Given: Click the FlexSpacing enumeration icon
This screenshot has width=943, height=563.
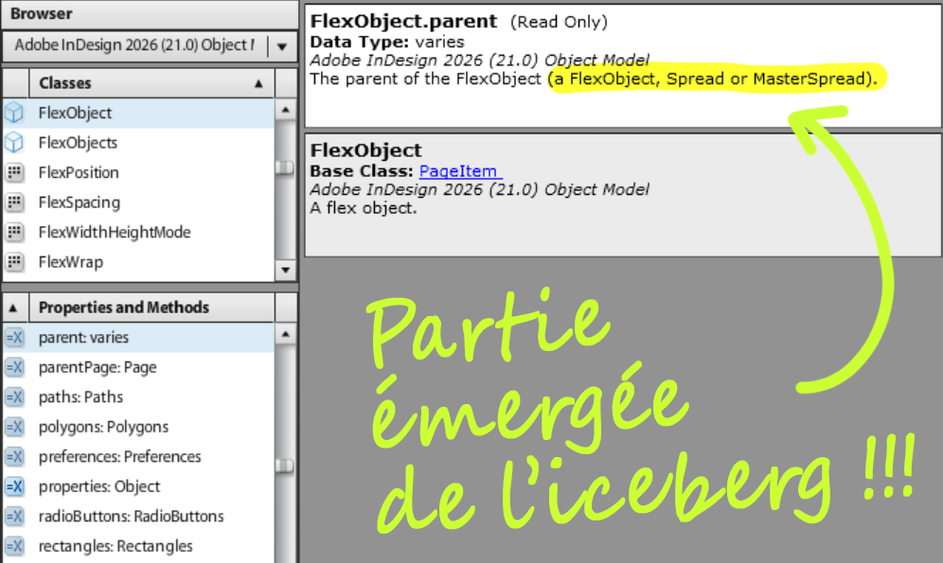Looking at the screenshot, I should pos(14,202).
